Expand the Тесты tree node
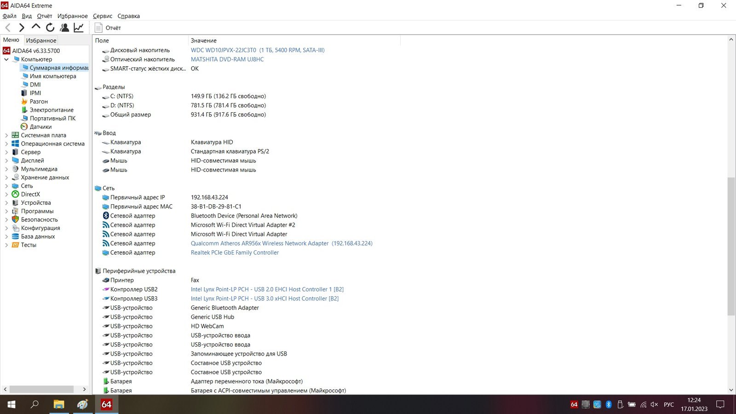The width and height of the screenshot is (736, 414). [x=6, y=245]
